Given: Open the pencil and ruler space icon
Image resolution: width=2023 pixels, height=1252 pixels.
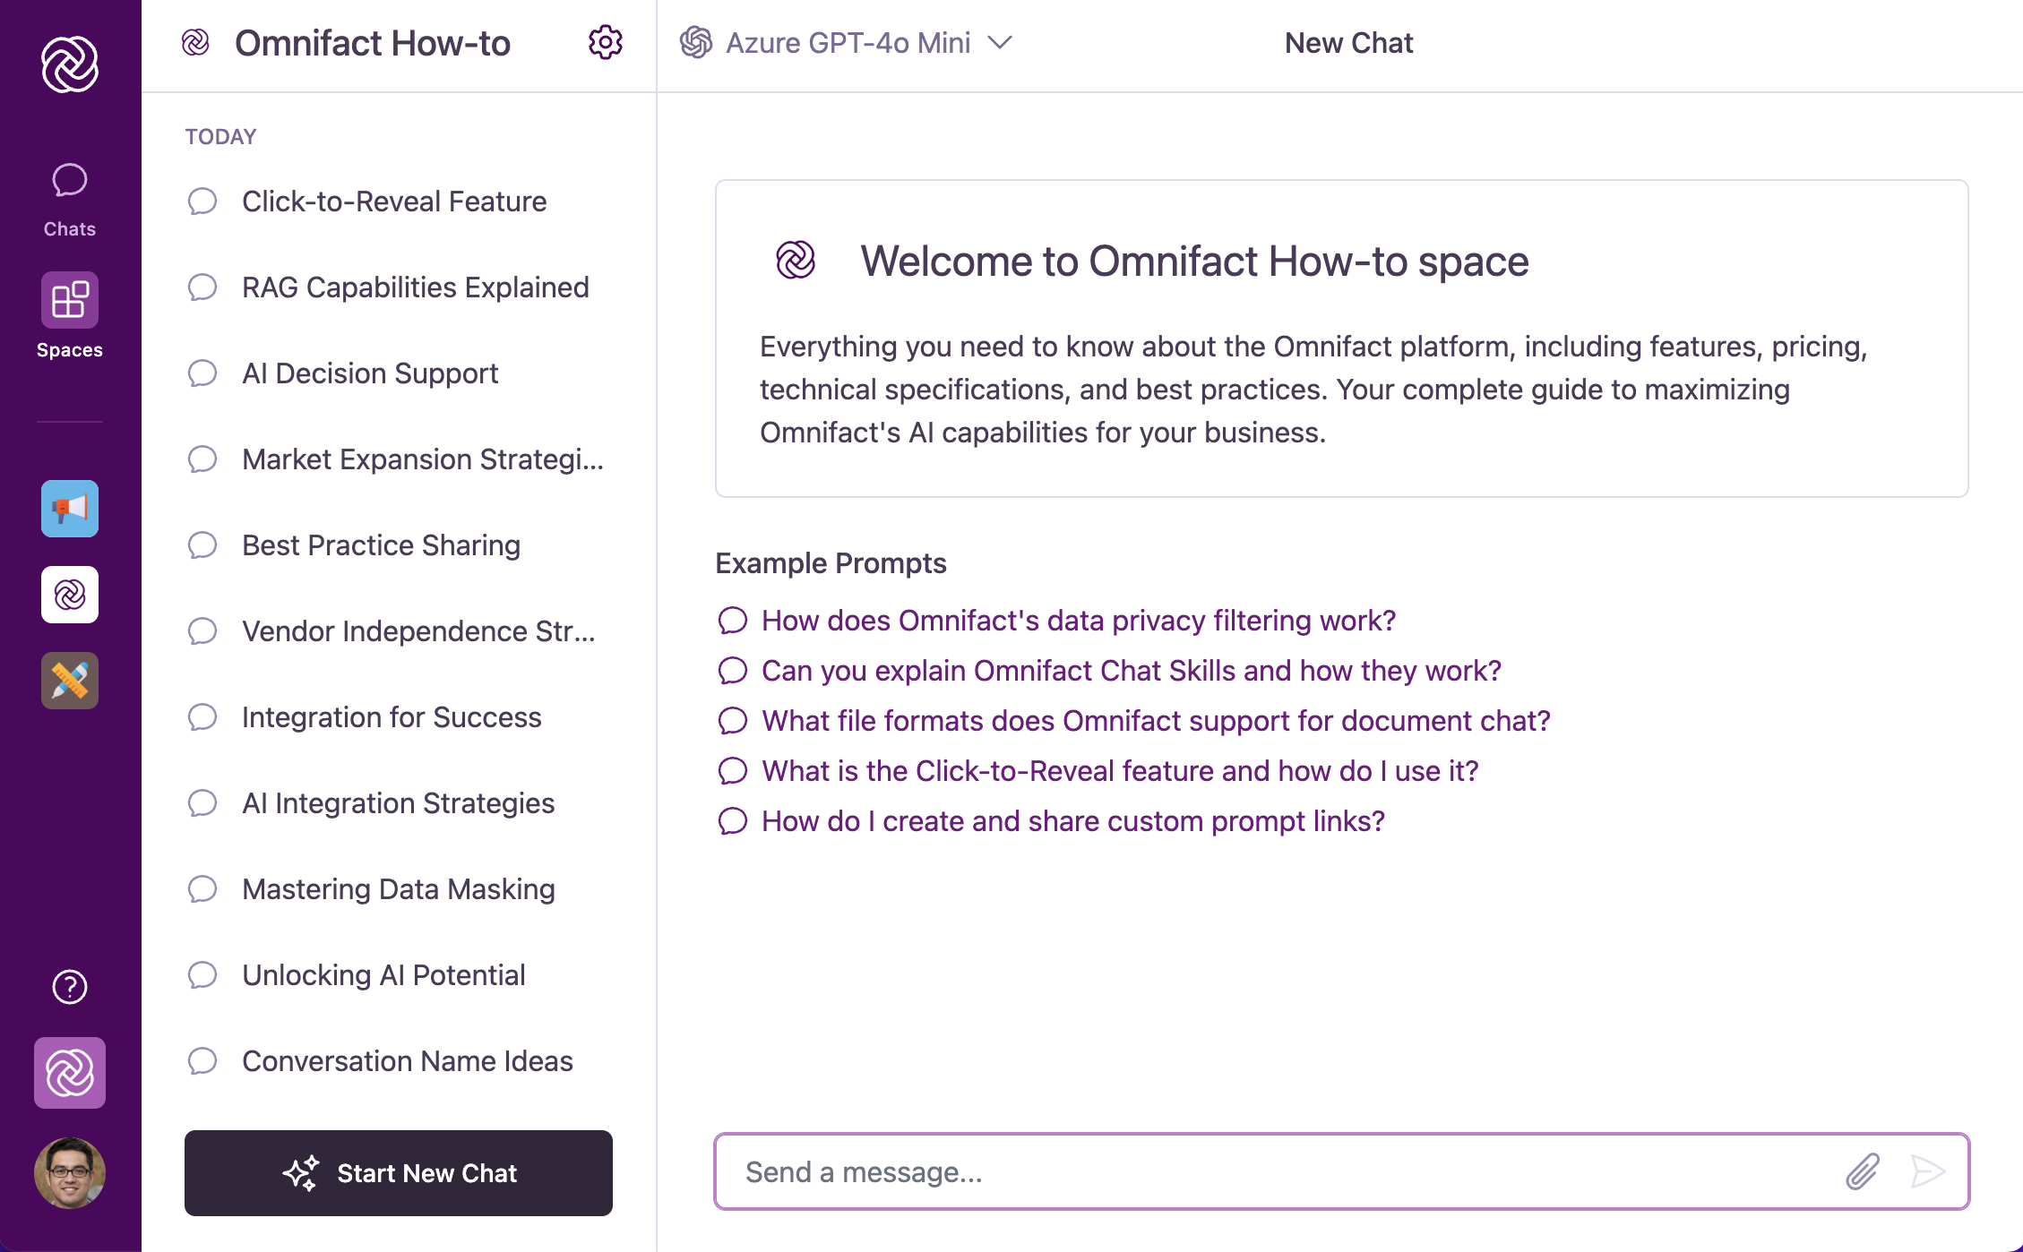Looking at the screenshot, I should [x=70, y=681].
